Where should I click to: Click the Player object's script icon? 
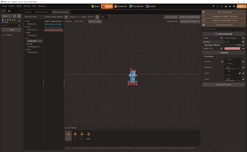point(19,35)
